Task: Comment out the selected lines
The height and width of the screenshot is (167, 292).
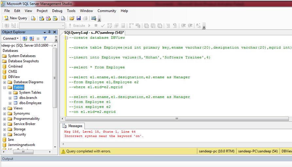Action: coord(168,25)
